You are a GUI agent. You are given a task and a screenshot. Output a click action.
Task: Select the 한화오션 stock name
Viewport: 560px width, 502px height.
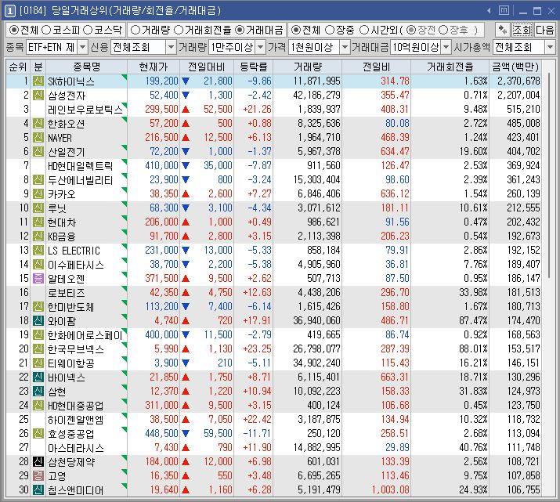(x=67, y=124)
